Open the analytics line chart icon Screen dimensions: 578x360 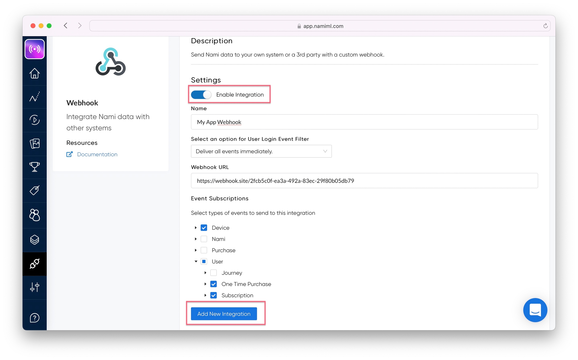pos(35,97)
